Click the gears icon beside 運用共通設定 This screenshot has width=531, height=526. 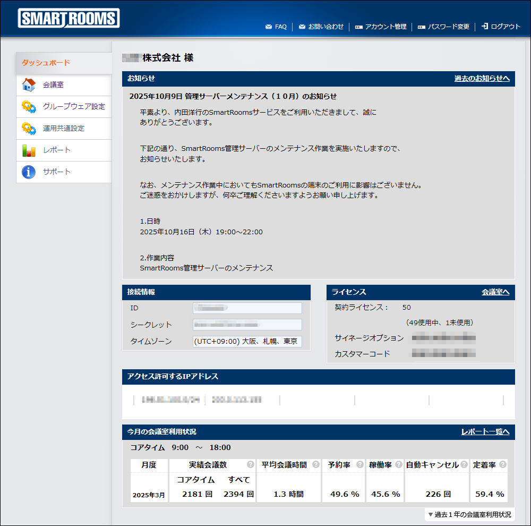29,129
